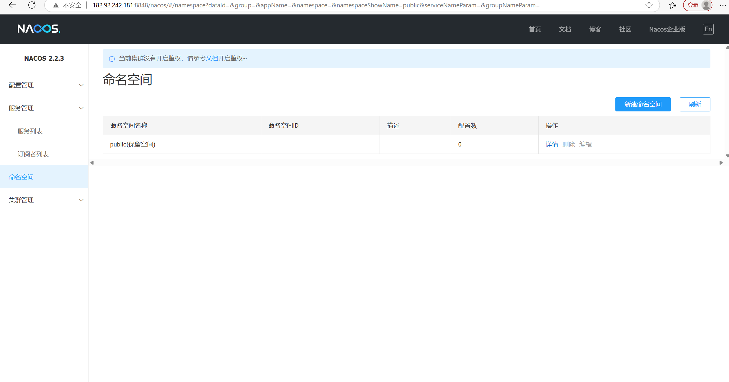Click 编辑 for public namespace
Image resolution: width=729 pixels, height=382 pixels.
(585, 144)
